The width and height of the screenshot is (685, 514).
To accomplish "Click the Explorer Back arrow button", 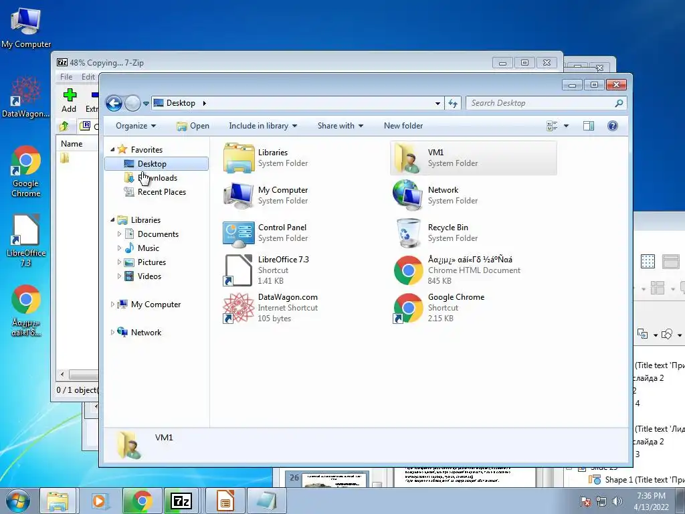I will tap(114, 104).
